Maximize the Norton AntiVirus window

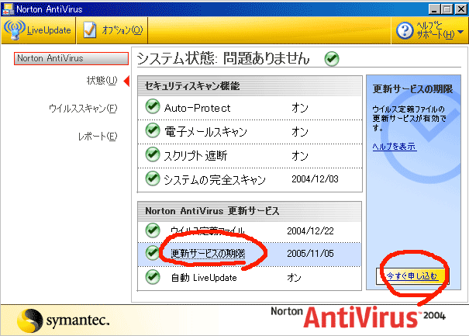point(447,9)
